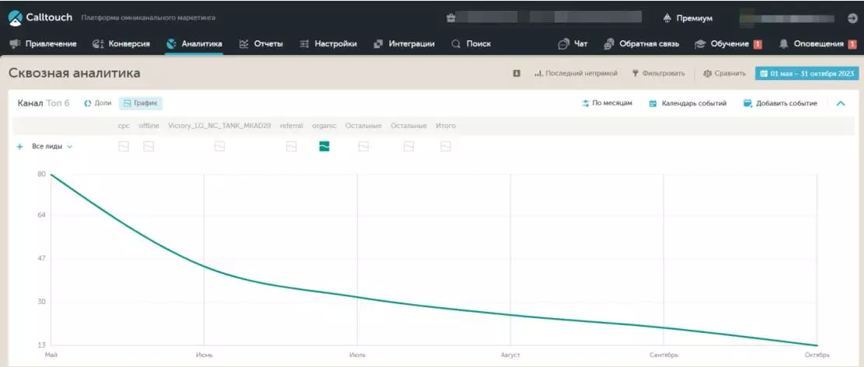Switch view to Доли
Image resolution: width=864 pixels, height=367 pixels.
(98, 103)
